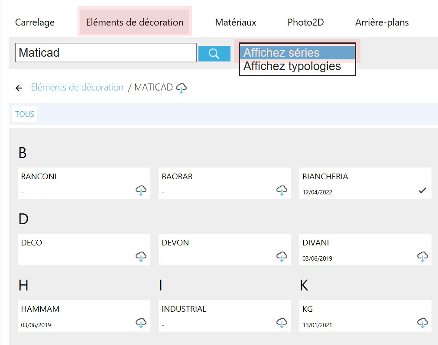438x345 pixels.
Task: Click the MATICAD breadcrumb text
Action: 153,87
